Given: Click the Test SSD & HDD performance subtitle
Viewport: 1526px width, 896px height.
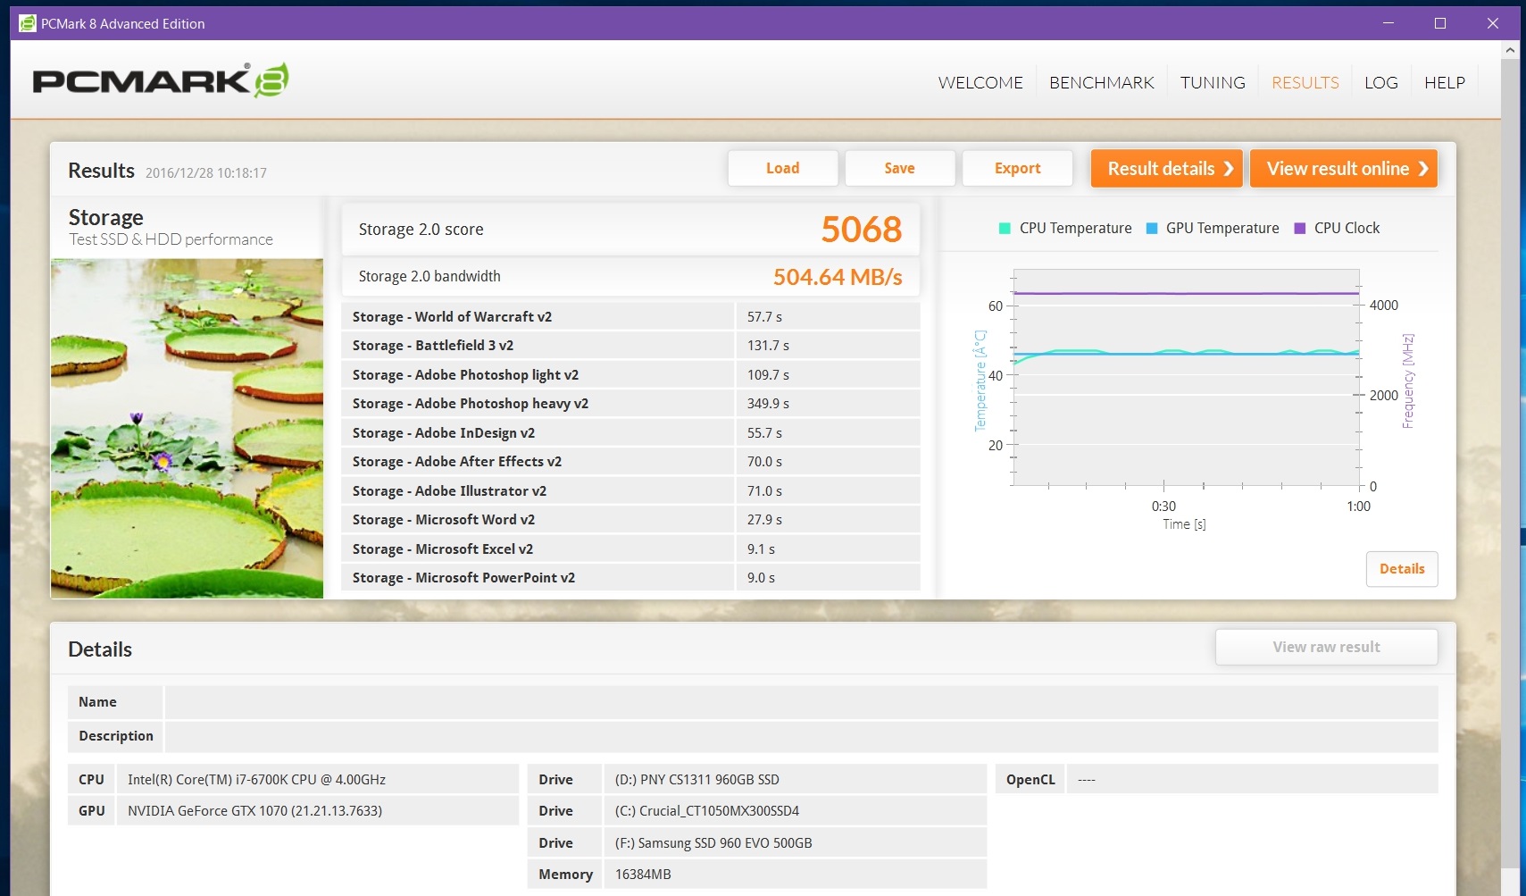Looking at the screenshot, I should (x=171, y=239).
